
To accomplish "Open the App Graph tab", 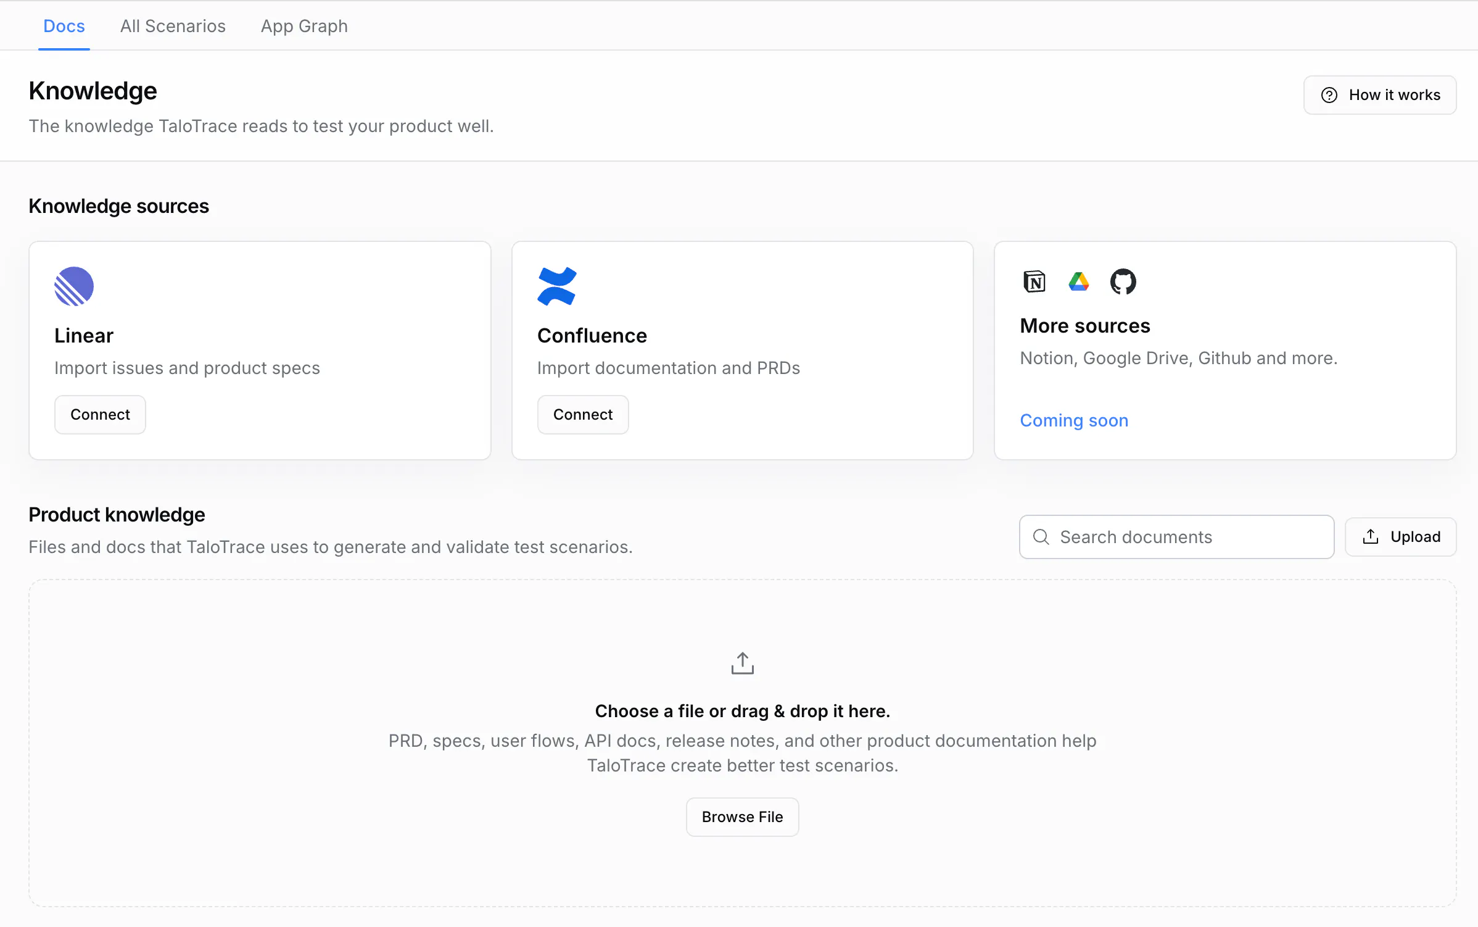I will pyautogui.click(x=304, y=26).
